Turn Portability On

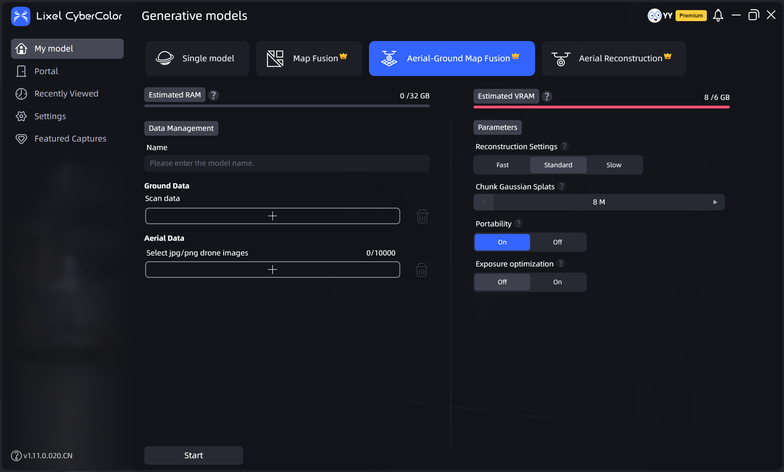tap(502, 242)
